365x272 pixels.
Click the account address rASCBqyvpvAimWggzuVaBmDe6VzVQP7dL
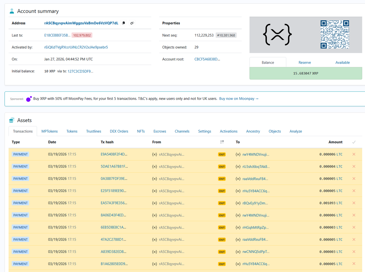pos(81,23)
